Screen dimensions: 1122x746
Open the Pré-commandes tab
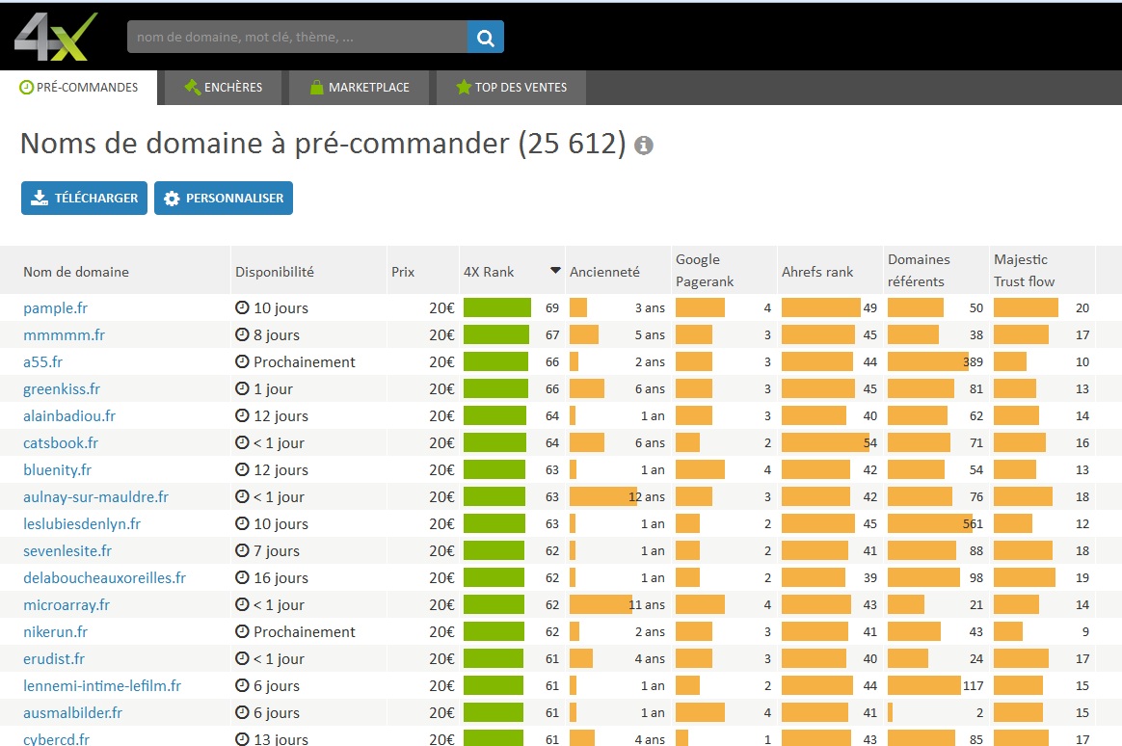(x=79, y=88)
